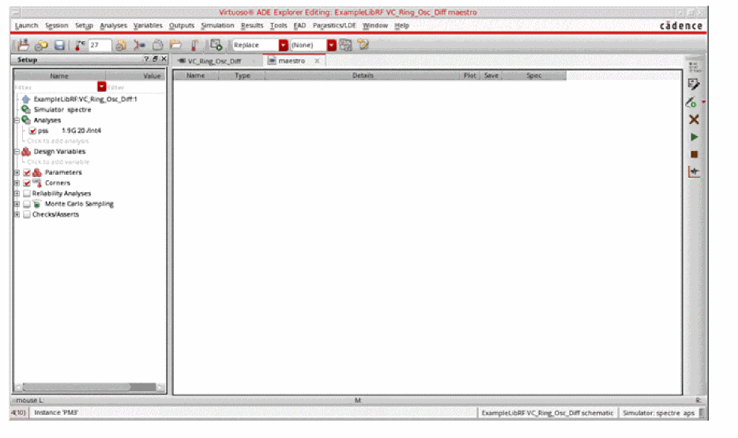Open the Results menu
This screenshot has height=438, width=738.
(x=252, y=25)
